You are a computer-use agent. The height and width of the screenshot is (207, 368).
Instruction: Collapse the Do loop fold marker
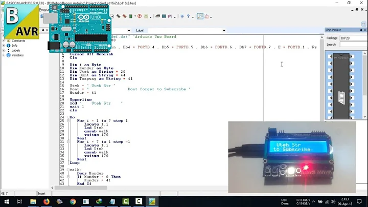68,117
